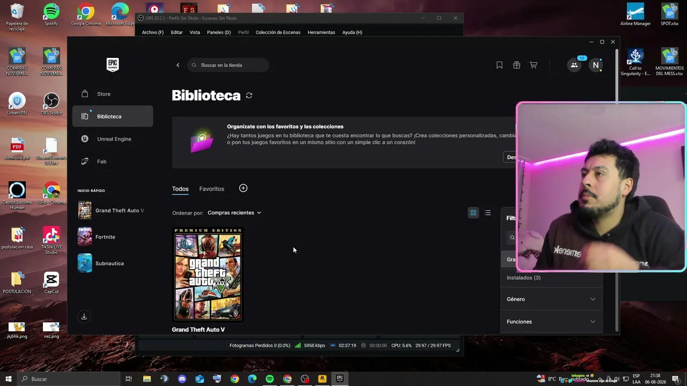Click the Grand Theft Auto V title link
The image size is (687, 386).
pyautogui.click(x=198, y=329)
